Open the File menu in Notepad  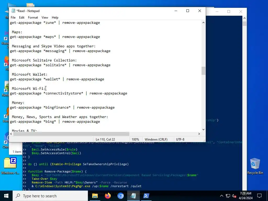pos(13,18)
